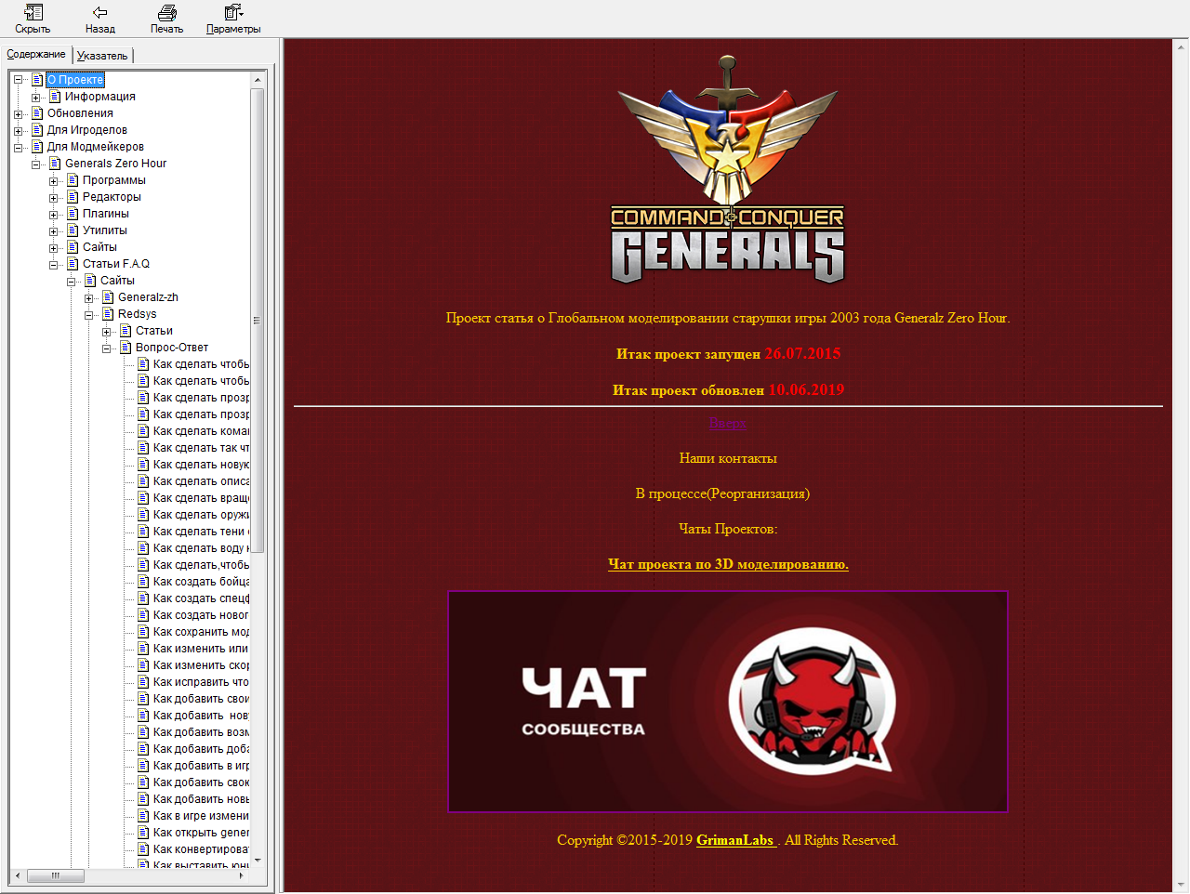The image size is (1190, 894).
Task: Open the 'Как исправить что' topic
Action: tap(201, 682)
